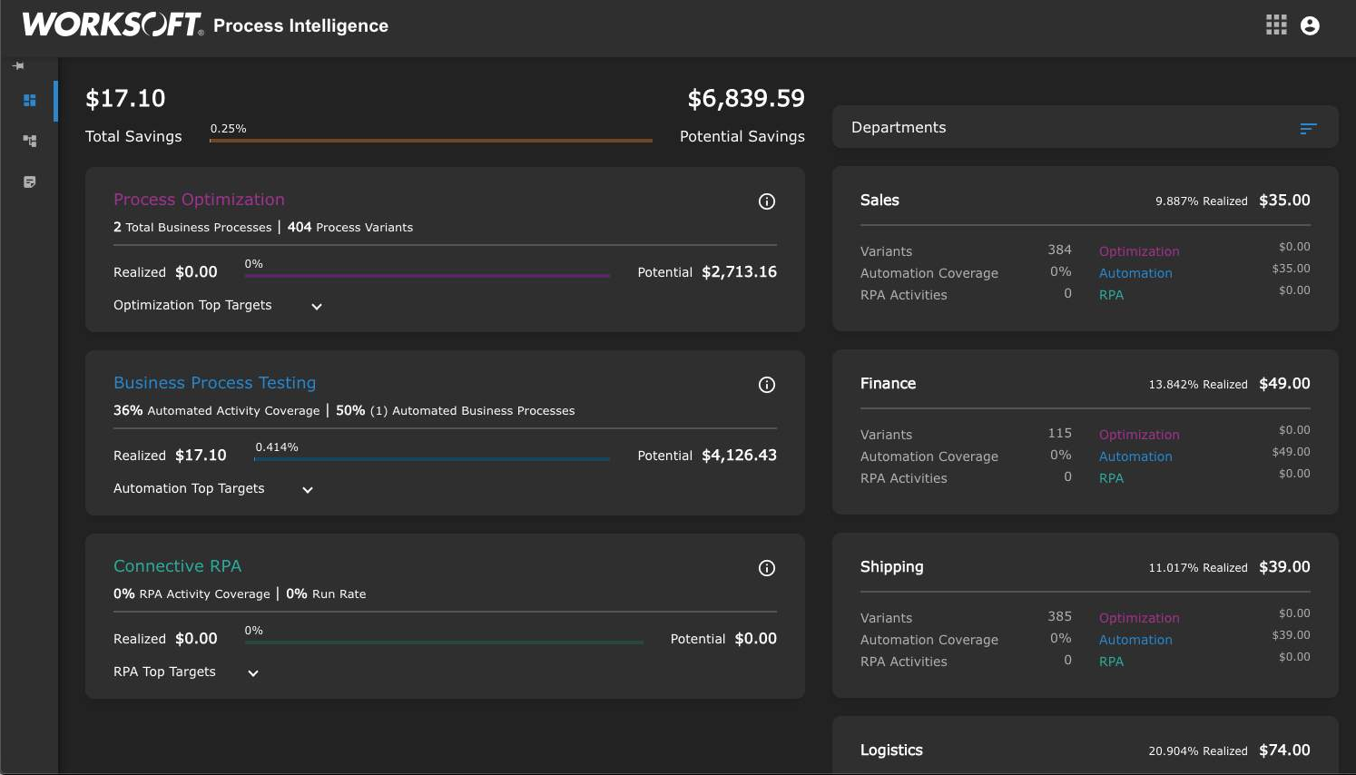The image size is (1356, 775).
Task: Show info for Connective RPA card
Action: tap(767, 568)
